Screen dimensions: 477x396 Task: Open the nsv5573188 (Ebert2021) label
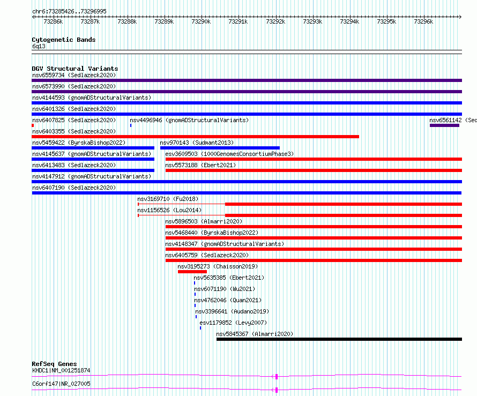point(200,165)
